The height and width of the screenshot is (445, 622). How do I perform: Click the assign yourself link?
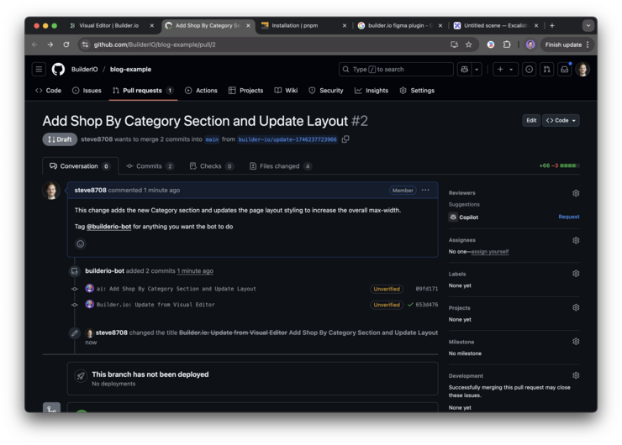point(490,252)
